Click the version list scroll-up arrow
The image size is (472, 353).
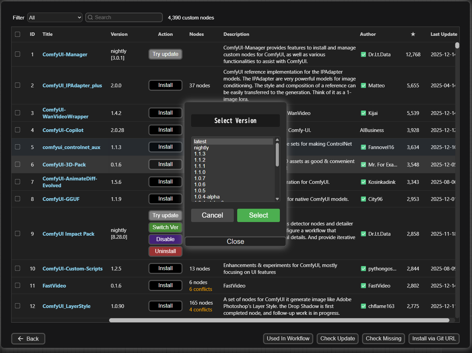277,140
